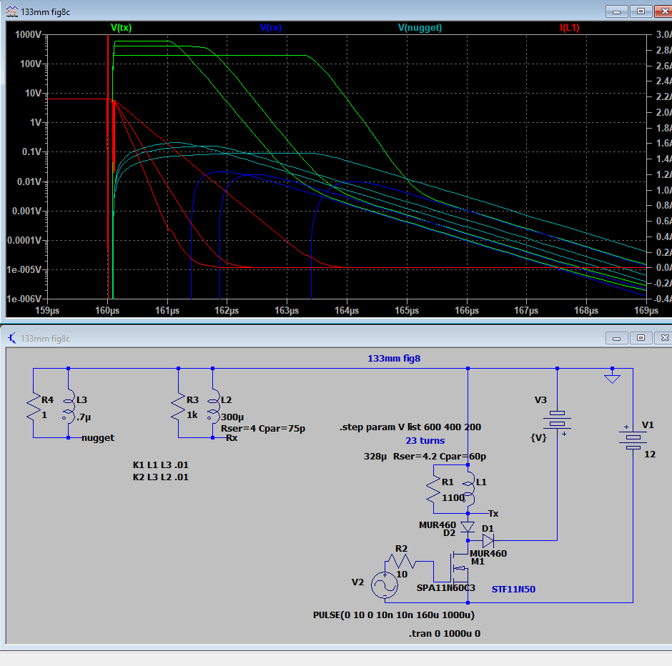Viewport: 672px width, 666px height.
Task: Restore down the waveform plot window
Action: point(641,11)
